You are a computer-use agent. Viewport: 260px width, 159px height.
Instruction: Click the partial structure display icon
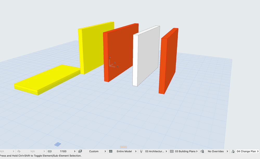click(x=111, y=151)
